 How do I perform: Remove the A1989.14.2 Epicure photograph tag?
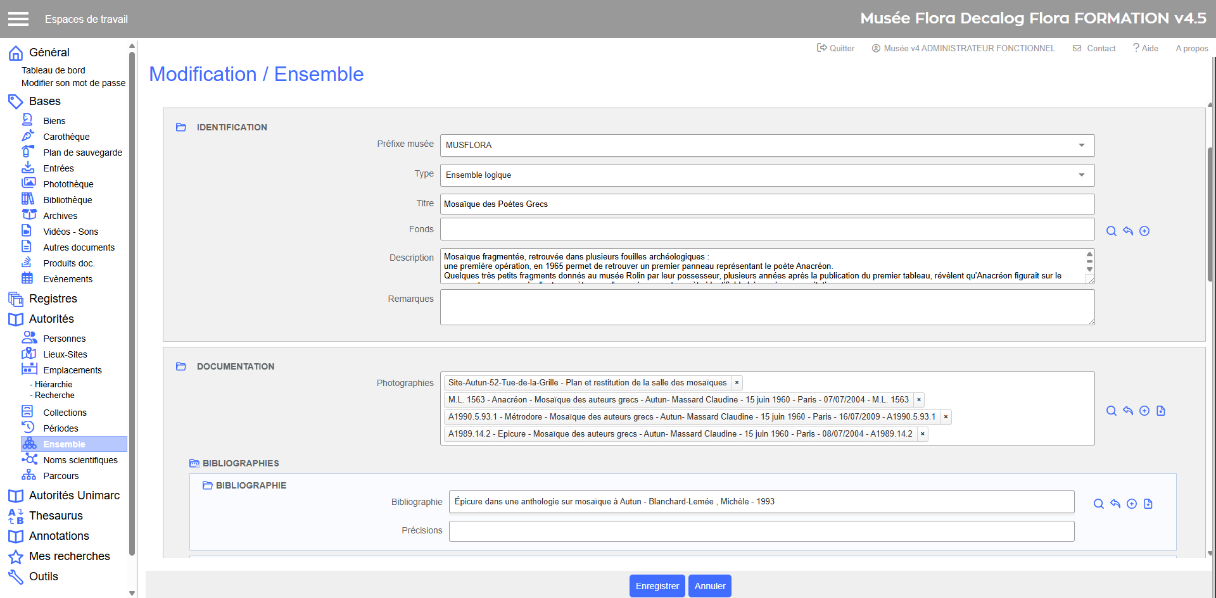(x=923, y=434)
